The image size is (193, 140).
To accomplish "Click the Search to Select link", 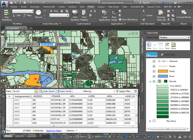I will click(x=54, y=131).
